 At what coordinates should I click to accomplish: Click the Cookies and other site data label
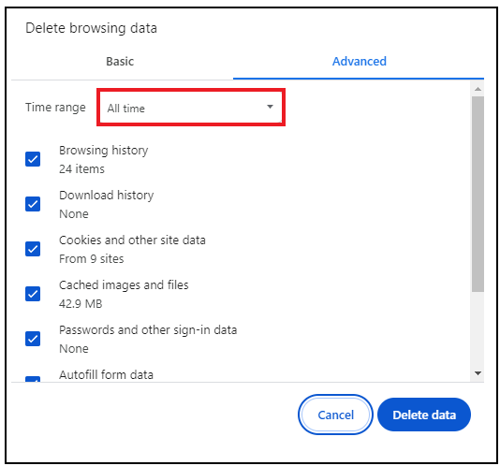(132, 240)
